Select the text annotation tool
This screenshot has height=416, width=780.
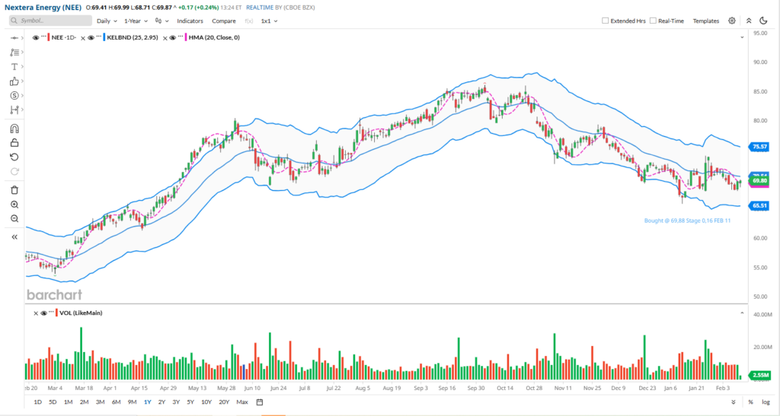pos(14,67)
